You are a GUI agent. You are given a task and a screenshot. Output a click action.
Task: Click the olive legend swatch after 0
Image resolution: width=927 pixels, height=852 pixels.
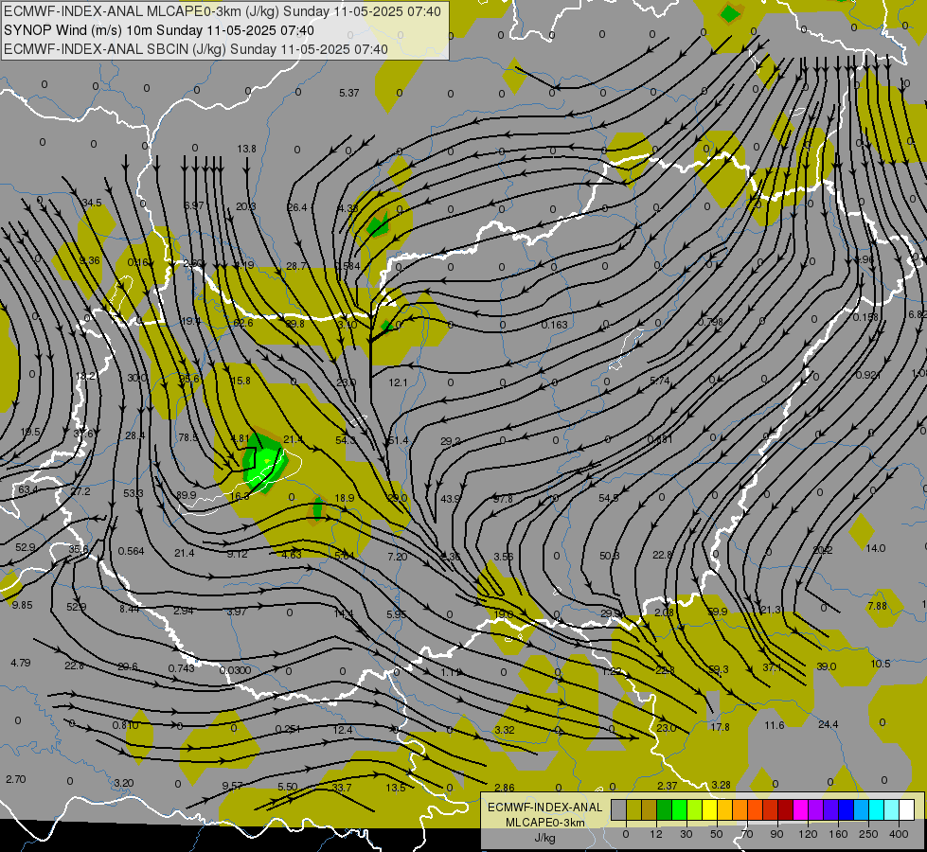click(x=633, y=809)
